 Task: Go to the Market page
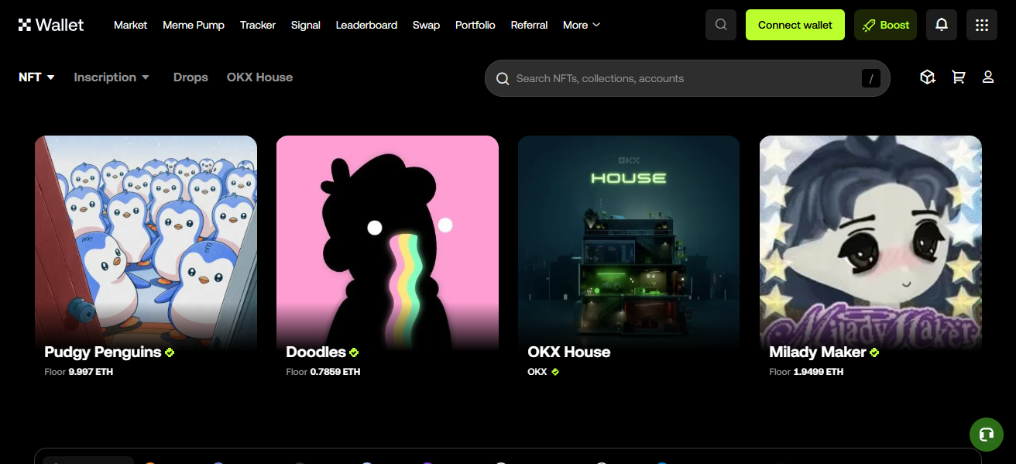(x=130, y=25)
